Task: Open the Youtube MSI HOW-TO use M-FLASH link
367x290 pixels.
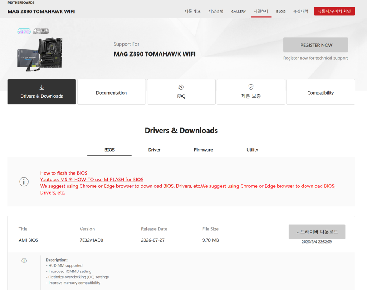Action: point(92,180)
